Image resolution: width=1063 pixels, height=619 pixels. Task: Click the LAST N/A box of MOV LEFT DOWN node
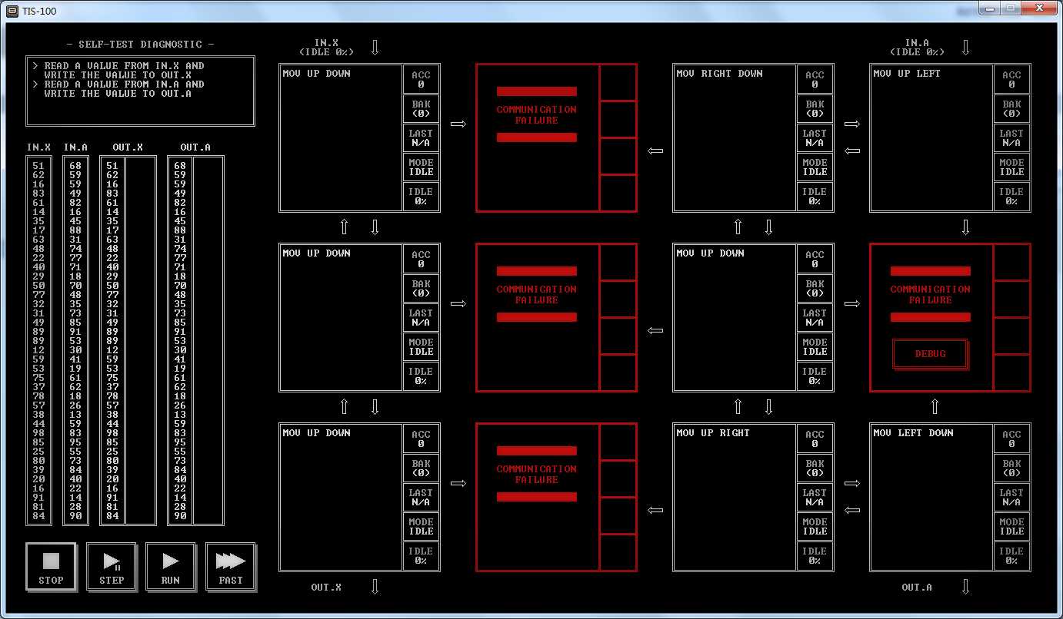1011,498
